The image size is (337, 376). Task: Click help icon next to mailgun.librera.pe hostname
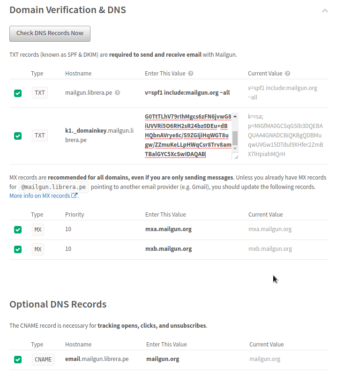tap(117, 92)
